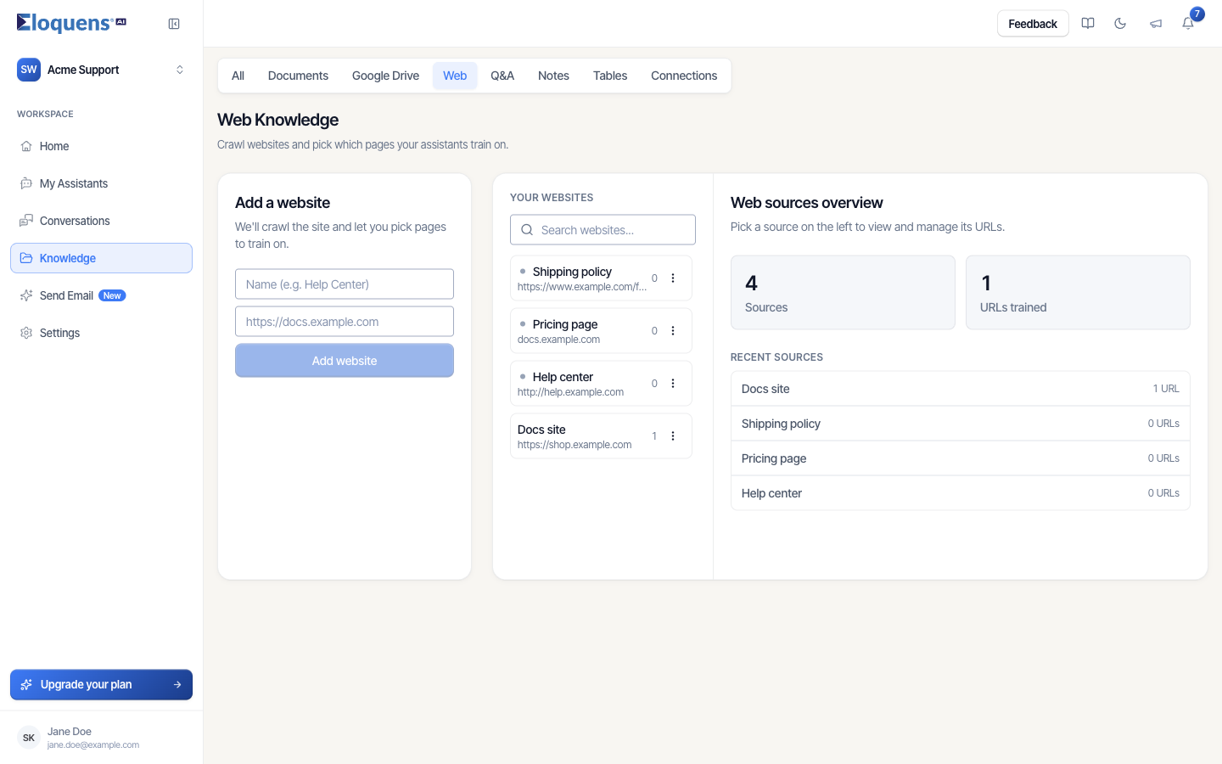Screen dimensions: 1222x764
Task: Go to Home in sidebar
Action: (101, 146)
